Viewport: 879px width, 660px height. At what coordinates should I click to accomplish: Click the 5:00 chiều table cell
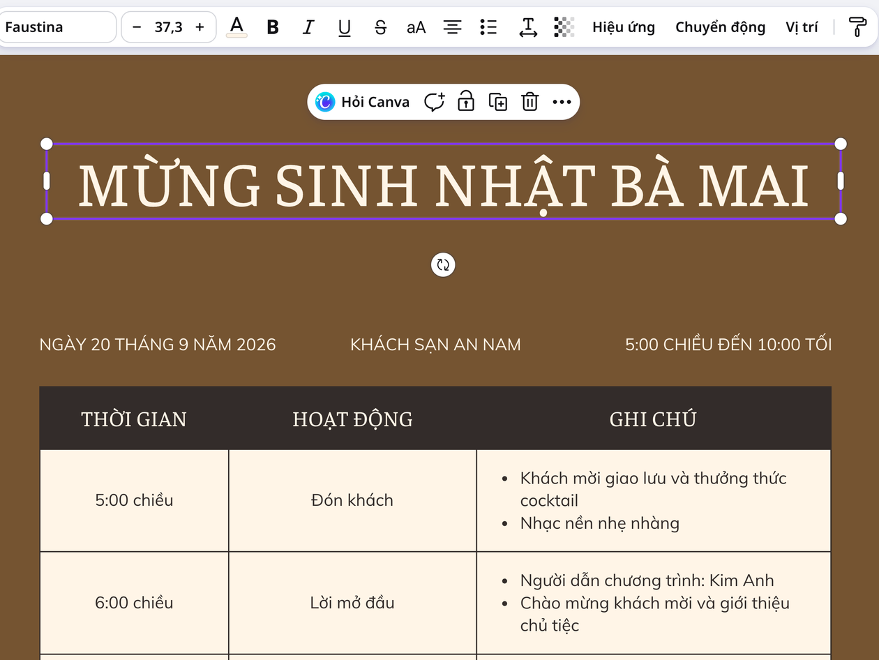(134, 501)
